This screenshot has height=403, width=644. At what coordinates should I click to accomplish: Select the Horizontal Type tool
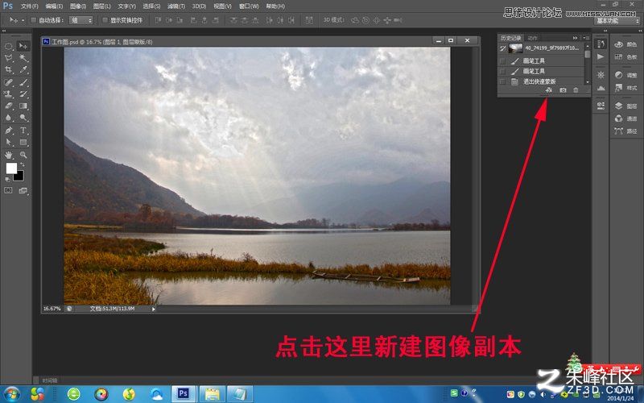[23, 131]
